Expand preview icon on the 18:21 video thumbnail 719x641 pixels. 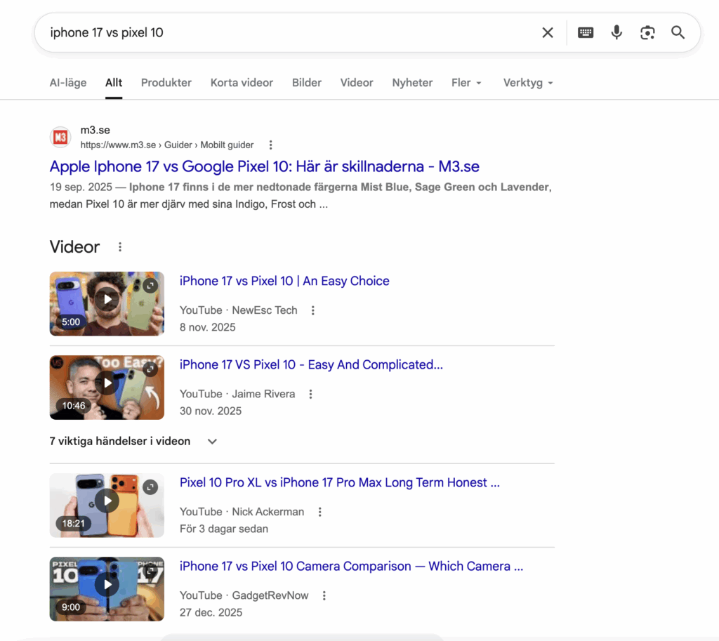coord(150,487)
